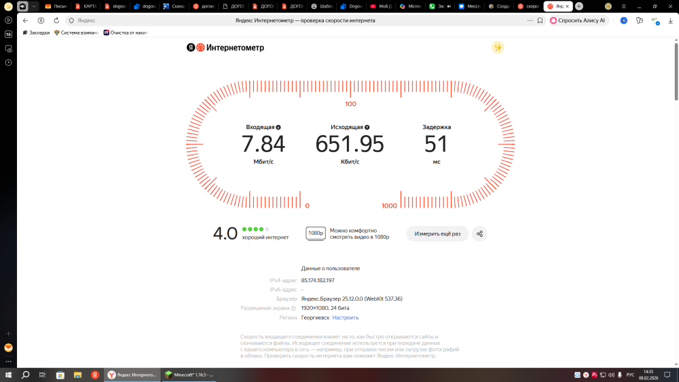
Task: Open the Yandex home button beside the back arrow
Action: pyautogui.click(x=41, y=20)
